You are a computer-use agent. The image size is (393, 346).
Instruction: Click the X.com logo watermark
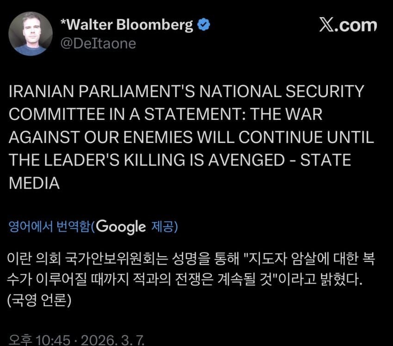coord(348,25)
